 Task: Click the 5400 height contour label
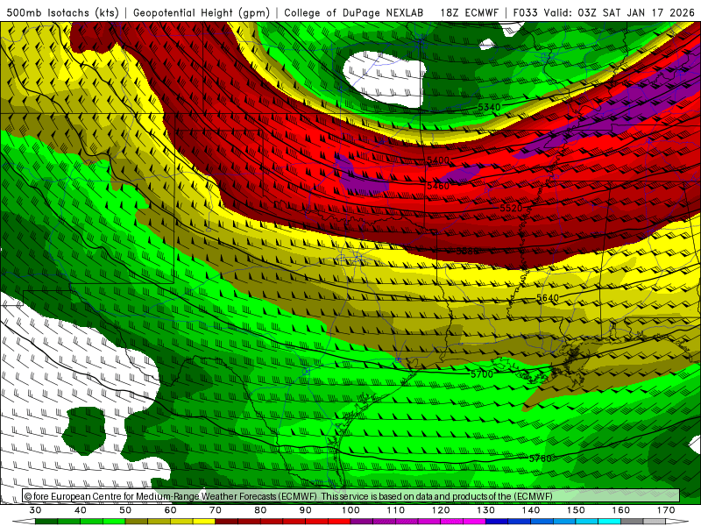tap(438, 160)
